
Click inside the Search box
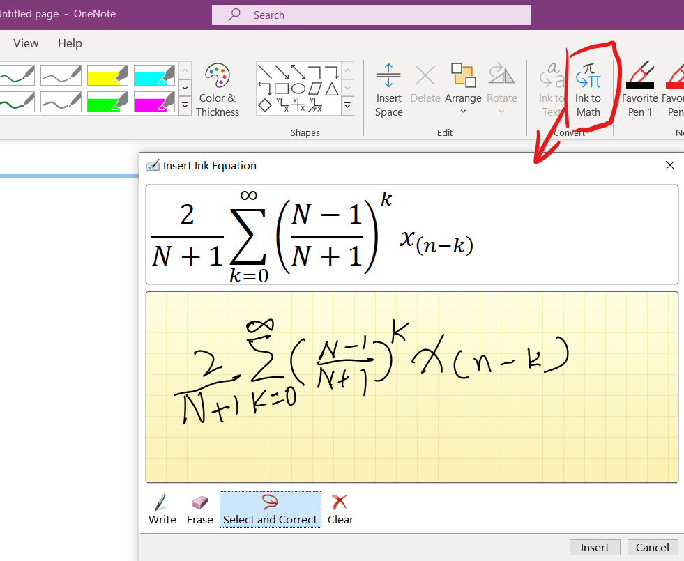(x=371, y=15)
